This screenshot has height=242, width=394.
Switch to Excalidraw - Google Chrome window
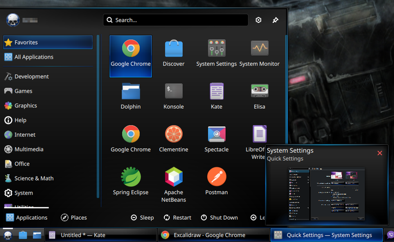213,235
